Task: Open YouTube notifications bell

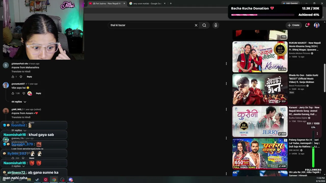Action: (x=307, y=25)
